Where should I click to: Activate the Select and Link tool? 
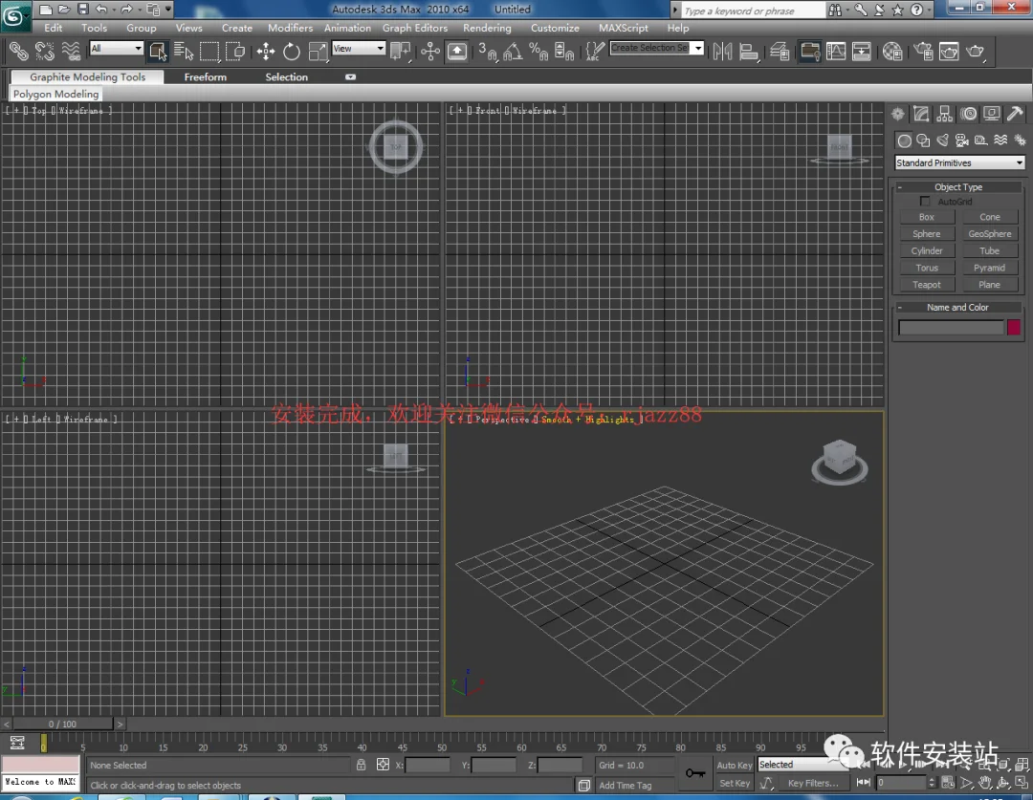click(x=18, y=52)
